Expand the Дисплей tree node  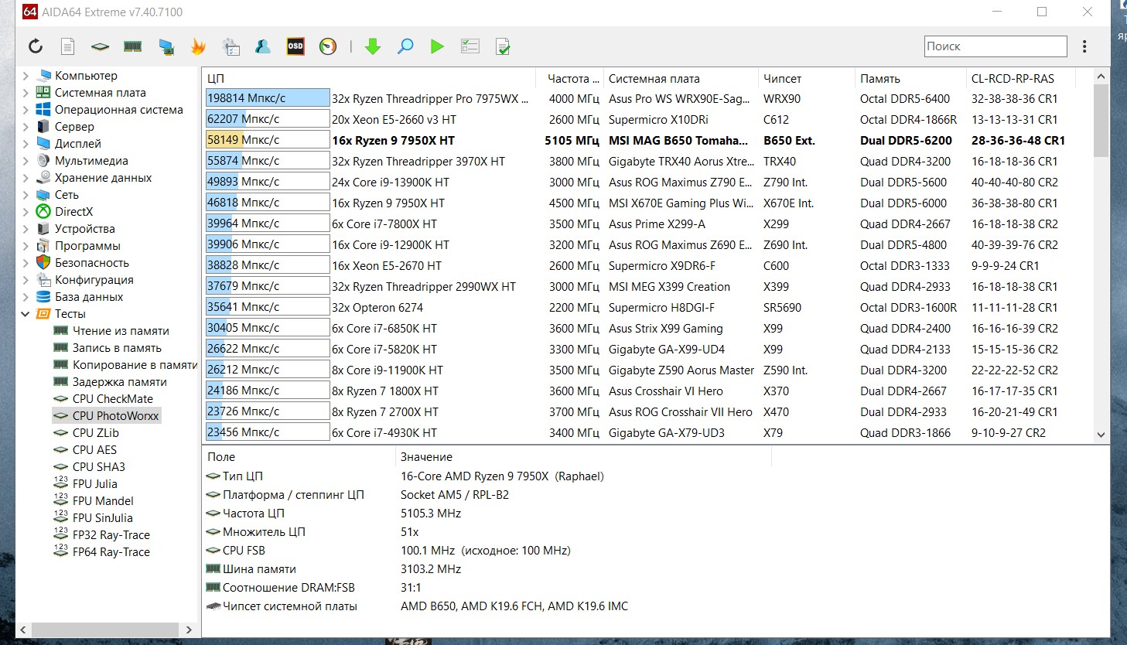tap(26, 144)
